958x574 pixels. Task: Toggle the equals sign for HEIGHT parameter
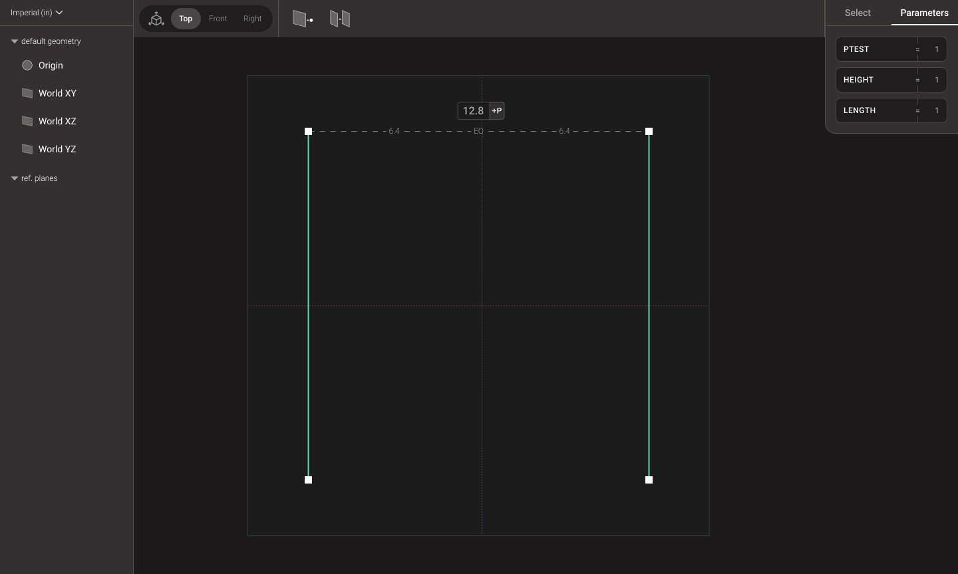tap(917, 80)
